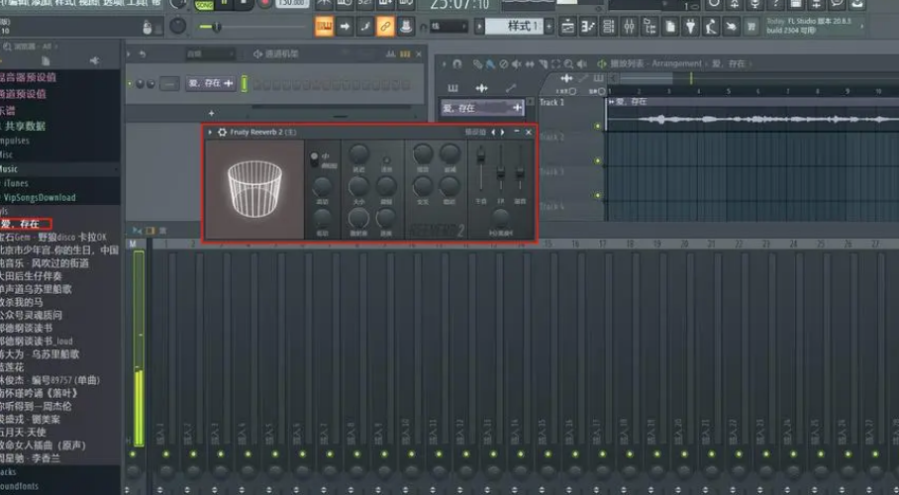Toggle the Browser view toolbar icon
The image size is (899, 495).
pos(649,27)
